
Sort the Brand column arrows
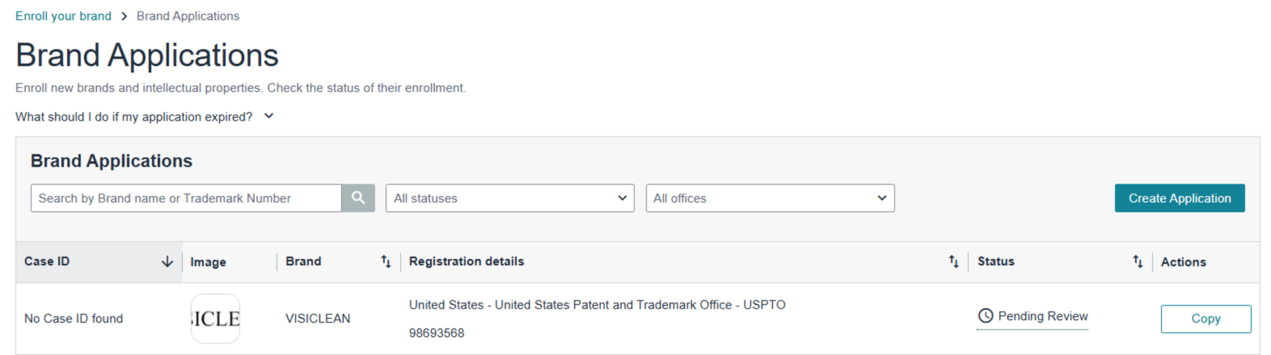pyautogui.click(x=386, y=261)
